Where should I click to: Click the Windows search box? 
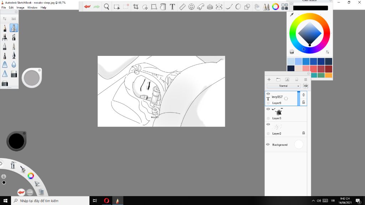coord(50,201)
